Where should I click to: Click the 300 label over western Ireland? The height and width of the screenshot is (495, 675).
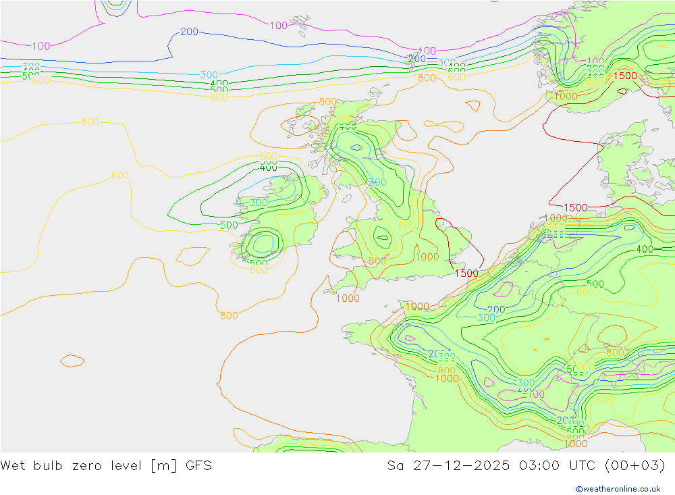pos(259,203)
